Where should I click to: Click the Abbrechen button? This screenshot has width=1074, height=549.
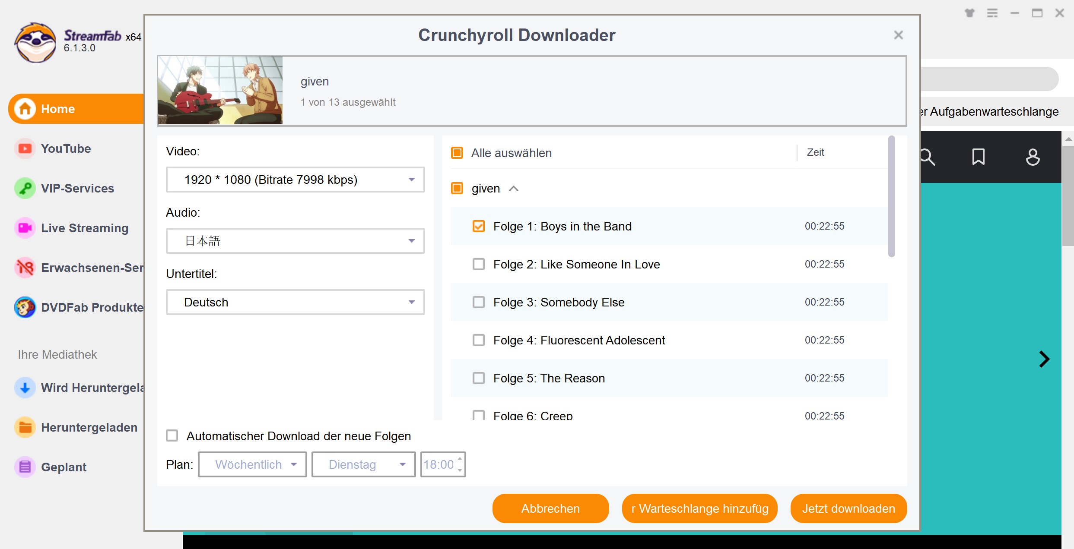pyautogui.click(x=550, y=508)
